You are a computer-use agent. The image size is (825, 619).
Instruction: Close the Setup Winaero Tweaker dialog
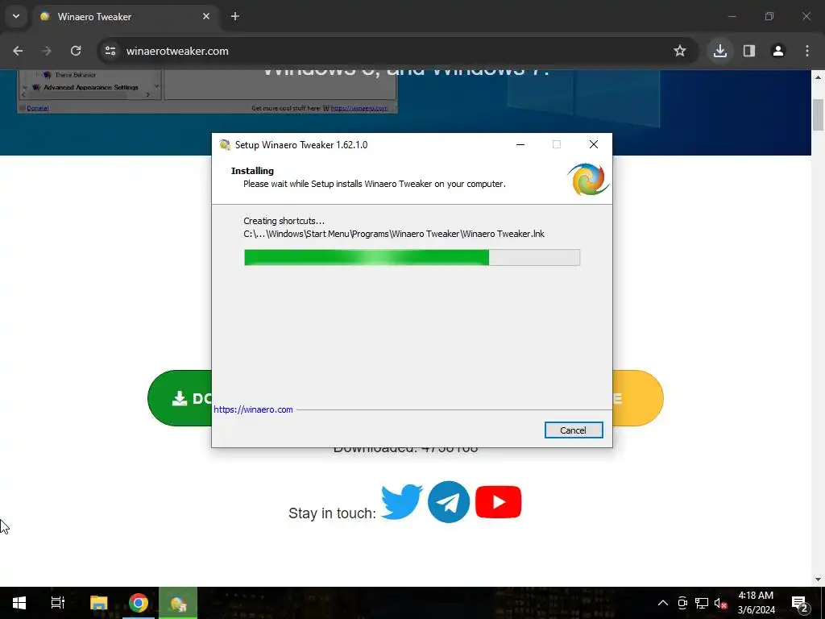pyautogui.click(x=594, y=145)
